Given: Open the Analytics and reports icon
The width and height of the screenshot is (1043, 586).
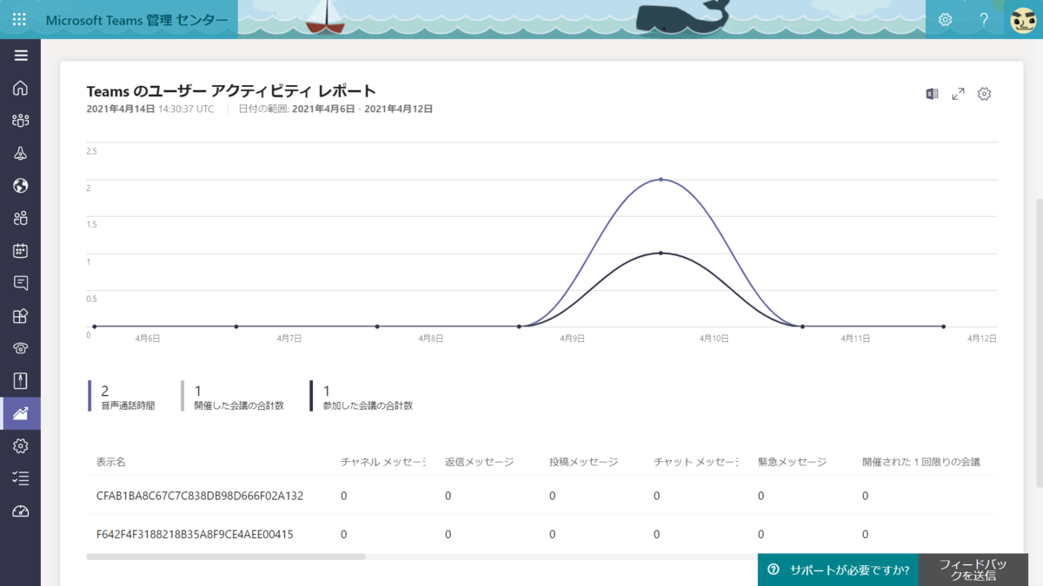Looking at the screenshot, I should pyautogui.click(x=21, y=413).
